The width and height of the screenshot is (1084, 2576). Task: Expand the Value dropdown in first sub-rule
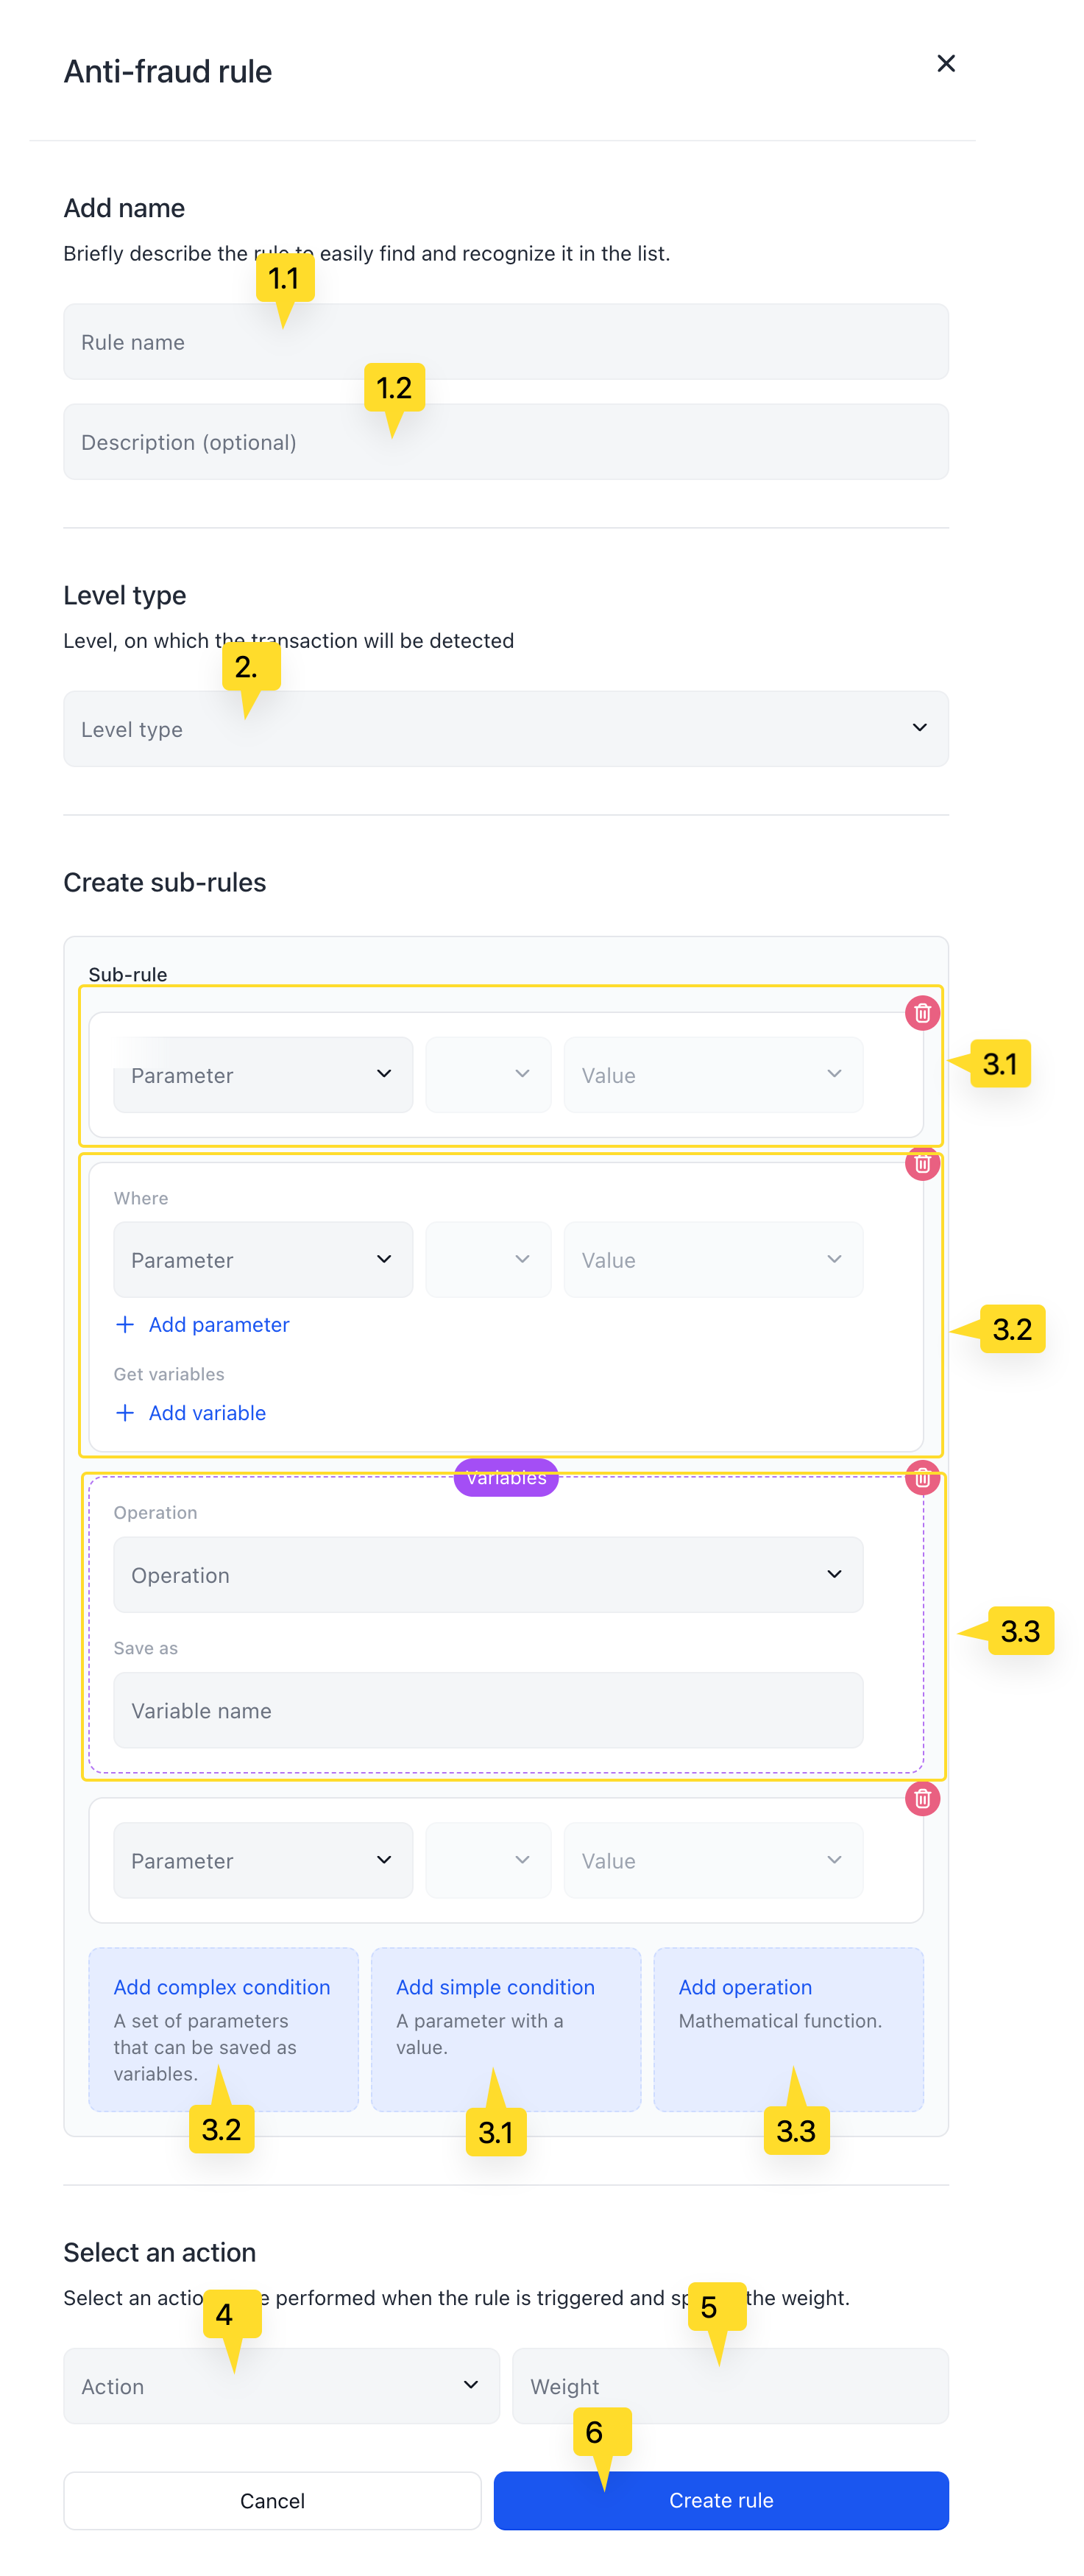[713, 1074]
